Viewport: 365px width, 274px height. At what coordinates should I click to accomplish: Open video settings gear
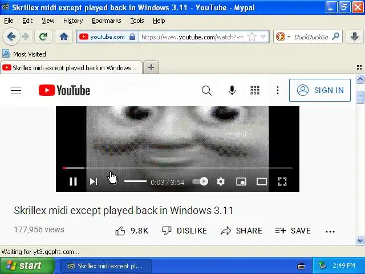coord(221,182)
